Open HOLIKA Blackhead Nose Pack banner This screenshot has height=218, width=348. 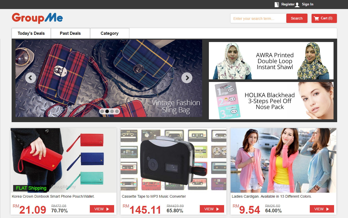pos(271,100)
